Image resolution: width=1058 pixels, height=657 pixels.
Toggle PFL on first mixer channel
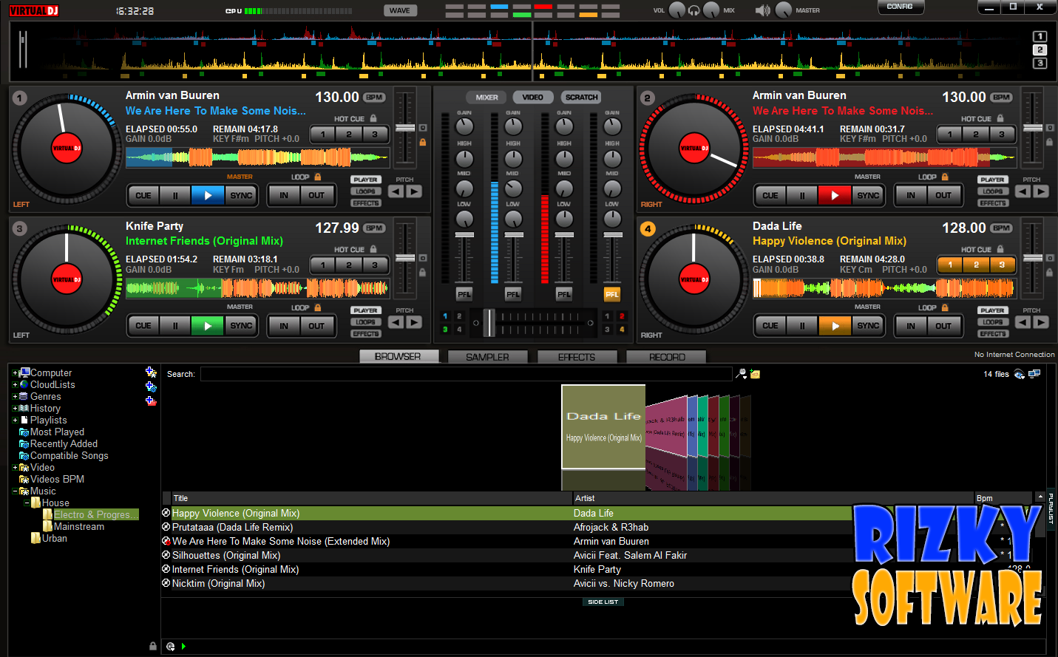point(464,294)
